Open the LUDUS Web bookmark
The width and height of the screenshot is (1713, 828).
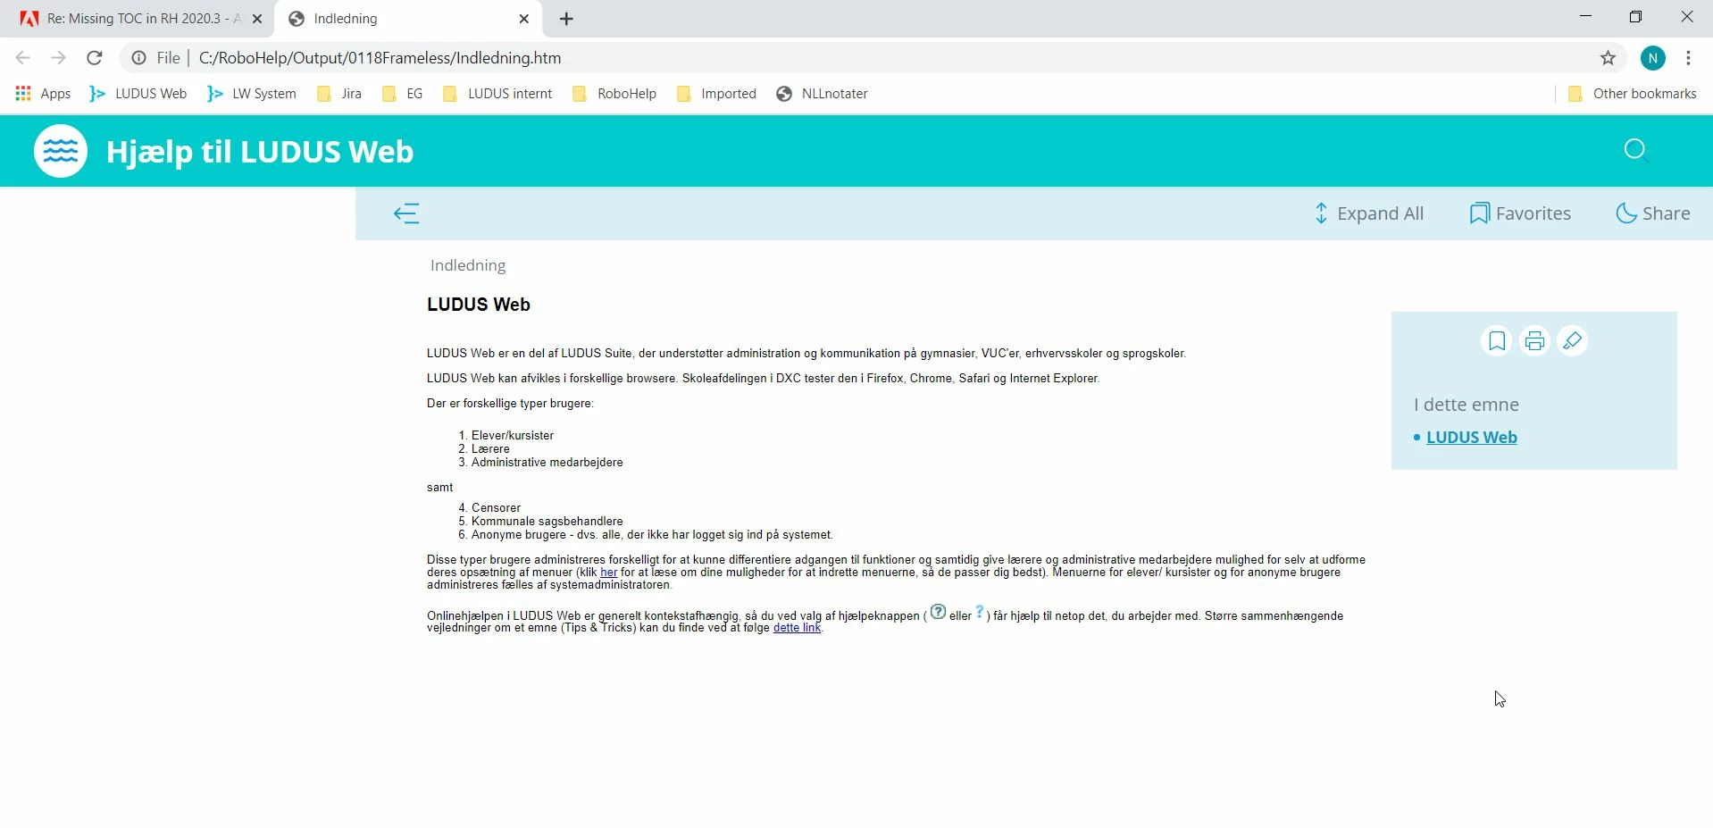138,94
